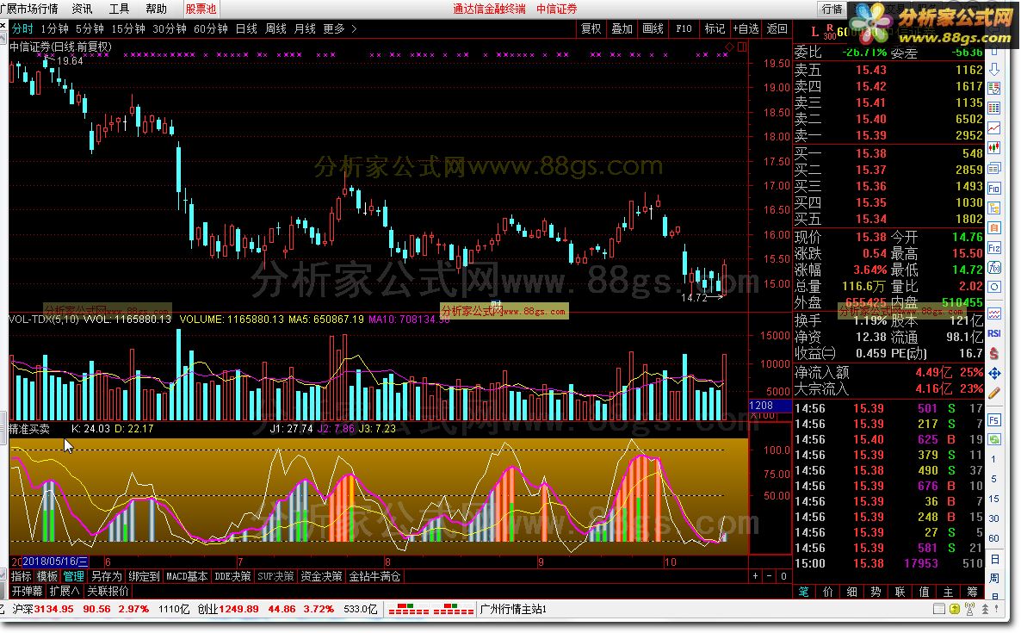Viewport: 1021px width, 633px height.
Task: Select the MACD基本 indicator template
Action: 187,576
